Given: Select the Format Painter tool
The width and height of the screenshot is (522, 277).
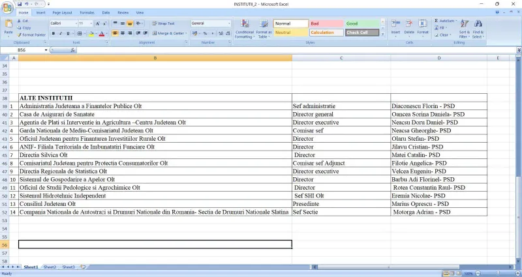Looking at the screenshot, I should tap(31, 35).
